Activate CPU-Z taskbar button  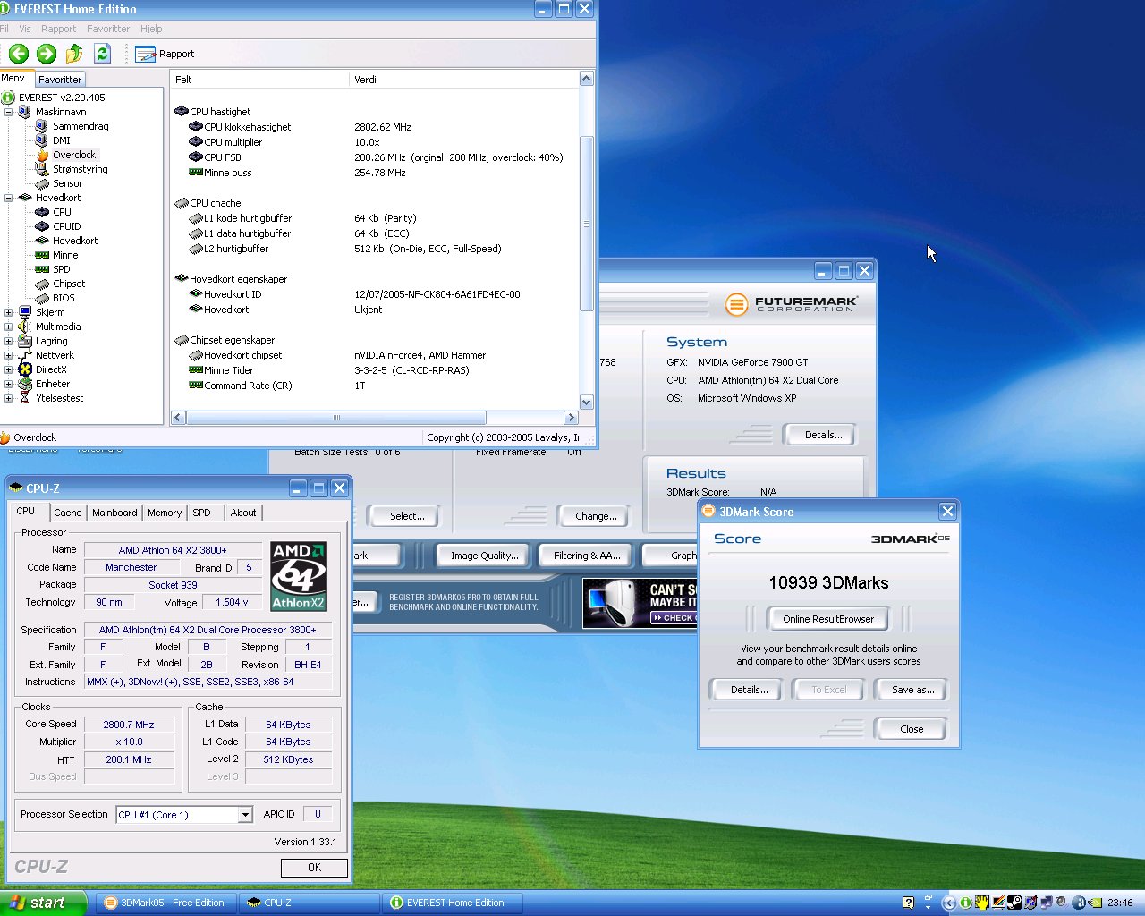[x=310, y=903]
